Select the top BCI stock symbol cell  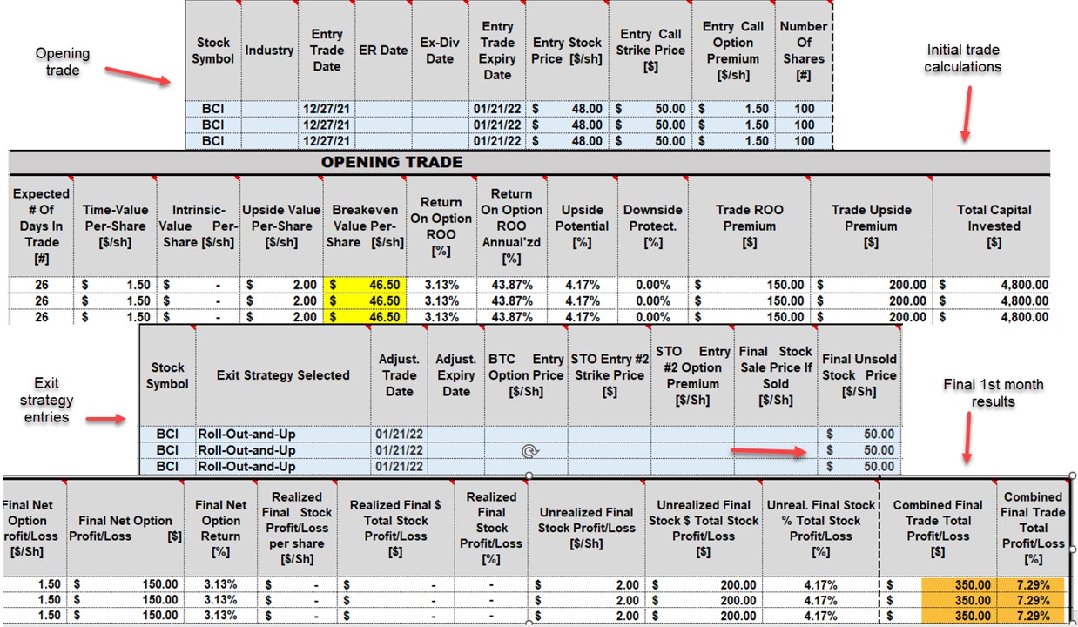click(x=211, y=109)
